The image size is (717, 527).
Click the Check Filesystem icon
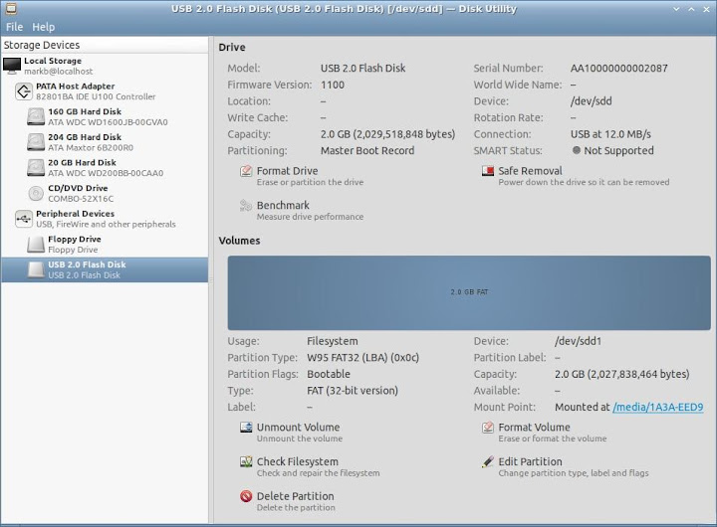pos(246,461)
